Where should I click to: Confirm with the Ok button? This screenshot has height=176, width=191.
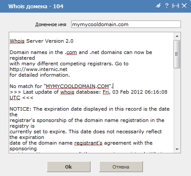[69, 167]
